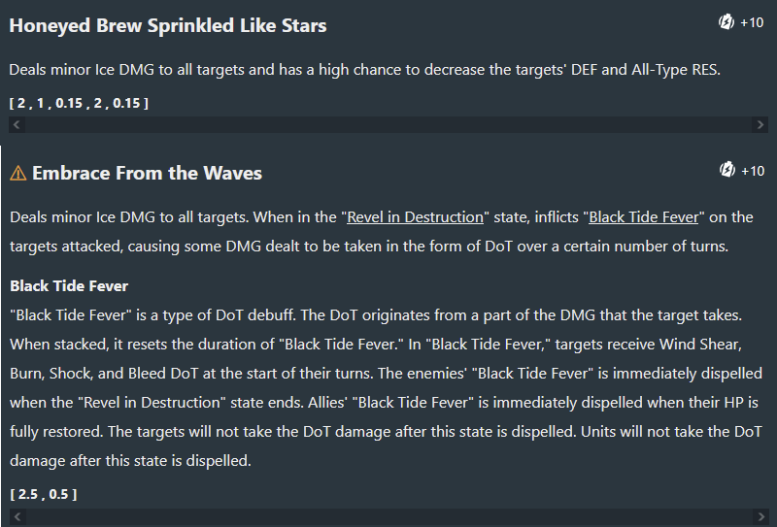This screenshot has height=527, width=777.
Task: Open the underlined "Black Tide Fever" link
Action: click(644, 217)
